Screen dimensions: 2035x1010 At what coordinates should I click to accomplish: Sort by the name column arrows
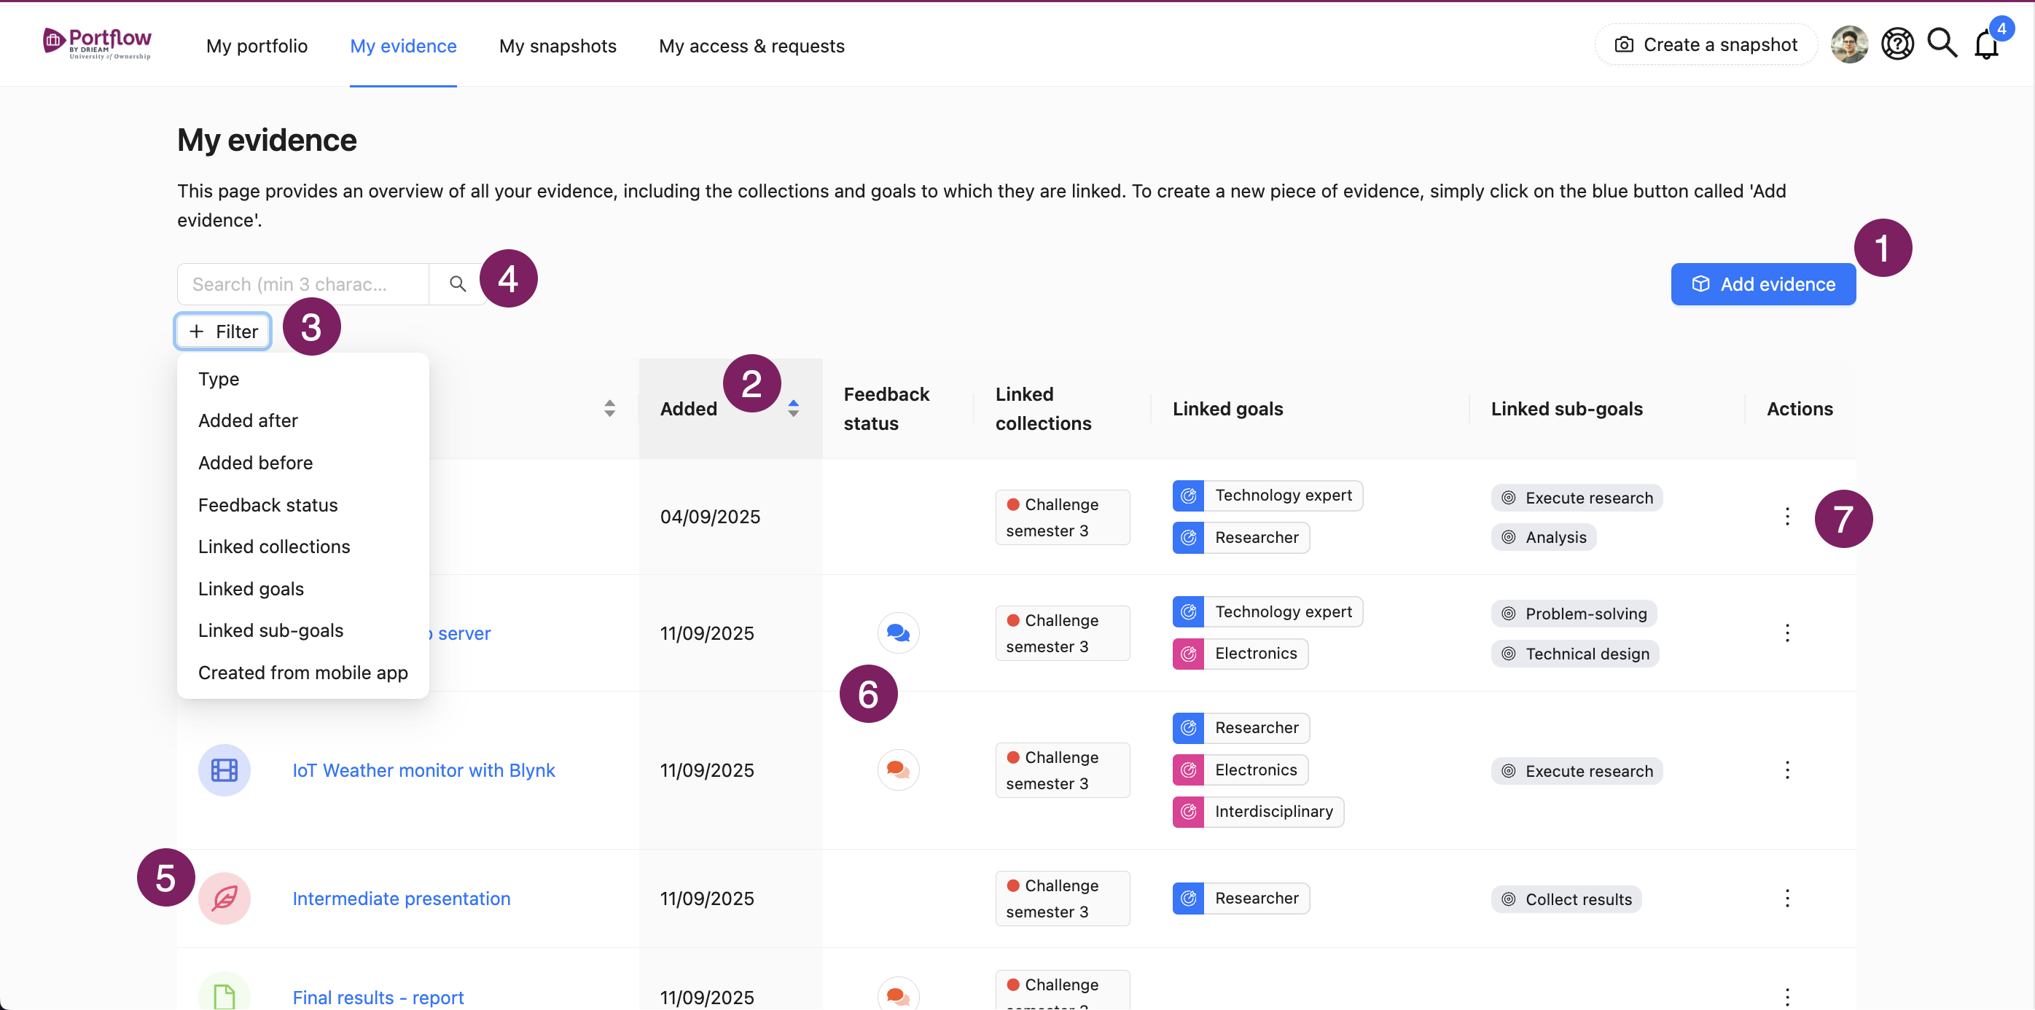point(609,408)
